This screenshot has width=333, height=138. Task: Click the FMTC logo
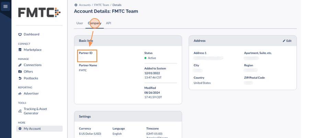coord(39,13)
